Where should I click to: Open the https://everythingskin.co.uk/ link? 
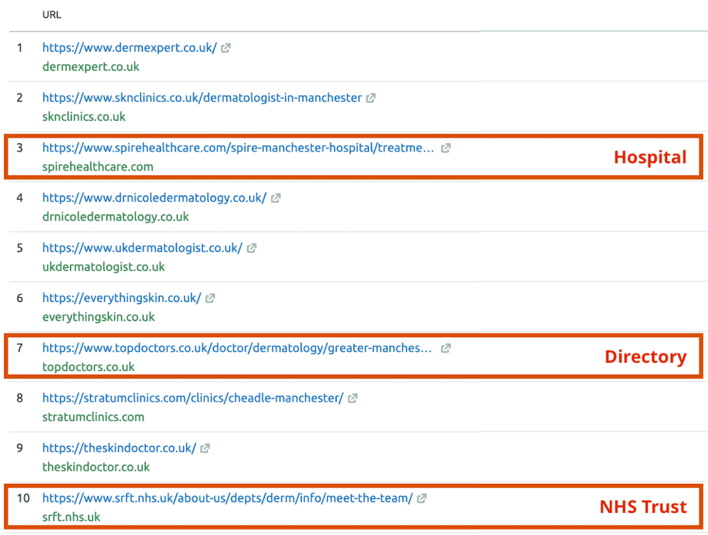(x=122, y=299)
